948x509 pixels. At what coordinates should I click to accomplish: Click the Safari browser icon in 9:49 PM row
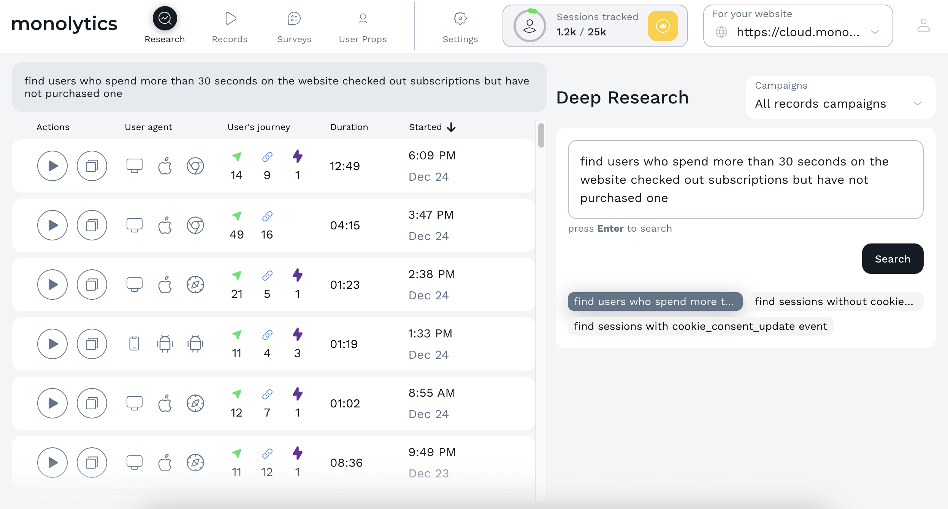pos(195,463)
